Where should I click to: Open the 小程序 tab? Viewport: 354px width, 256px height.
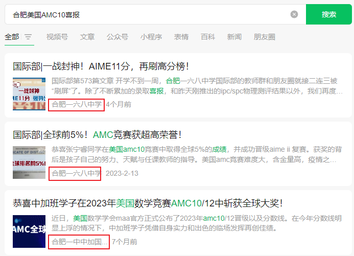(151, 37)
